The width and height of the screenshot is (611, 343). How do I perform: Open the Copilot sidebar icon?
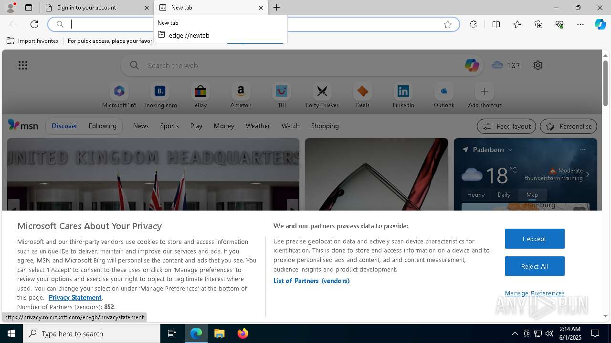pyautogui.click(x=600, y=24)
